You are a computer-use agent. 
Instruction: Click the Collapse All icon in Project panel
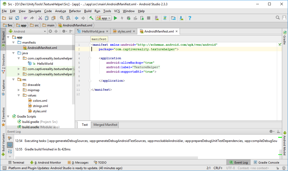[x=56, y=31]
